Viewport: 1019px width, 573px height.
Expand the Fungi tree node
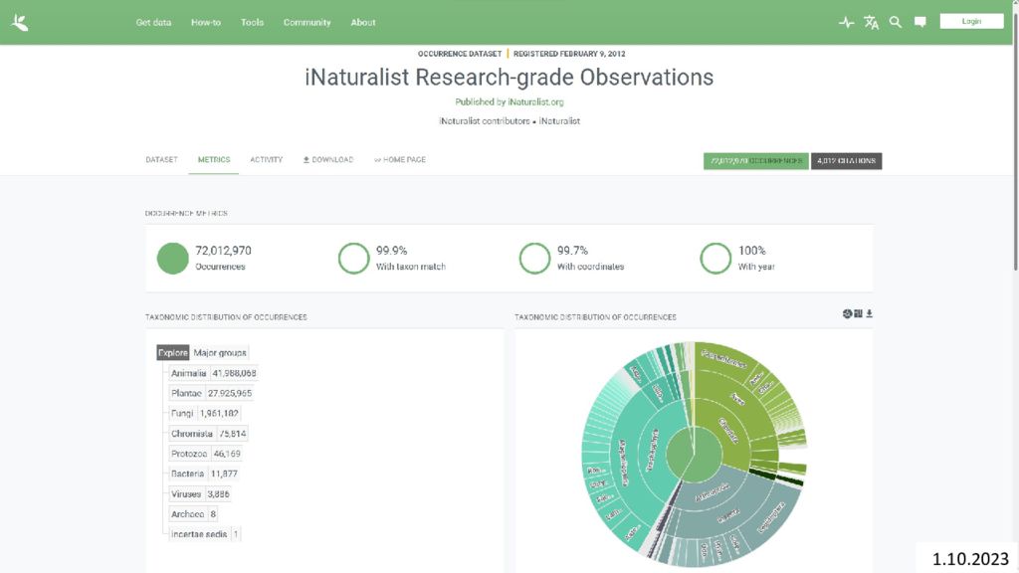[182, 413]
